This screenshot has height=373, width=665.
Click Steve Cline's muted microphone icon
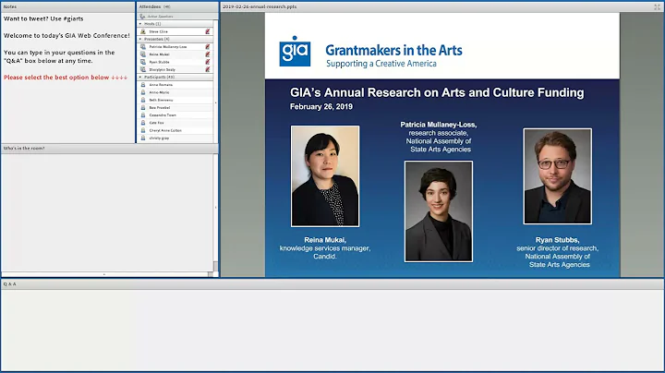(208, 31)
